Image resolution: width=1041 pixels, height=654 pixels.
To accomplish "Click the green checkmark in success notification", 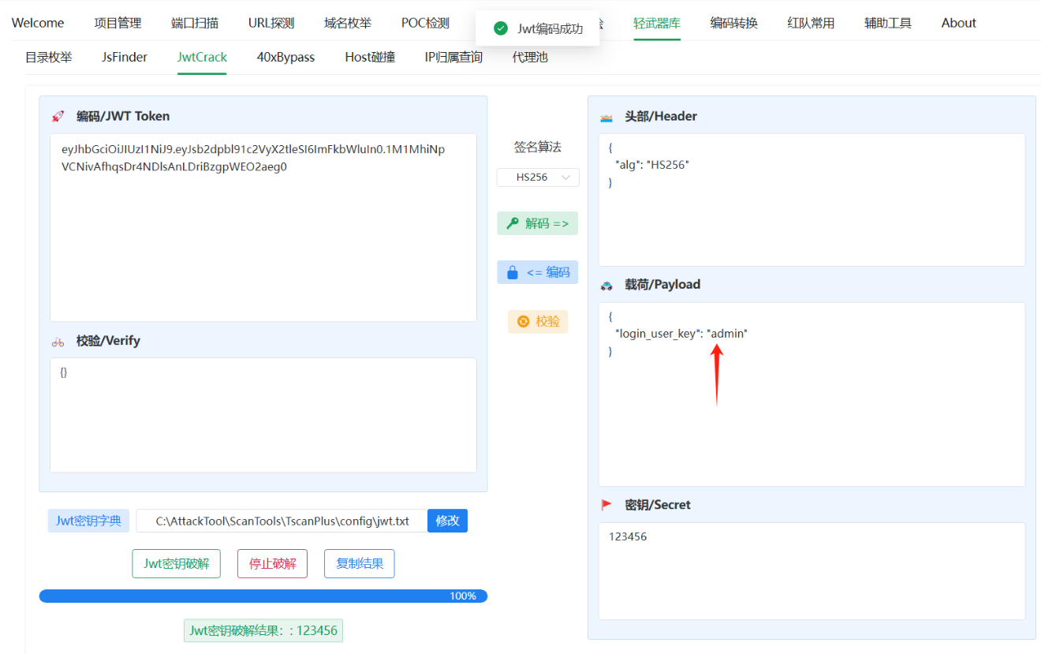I will (x=500, y=28).
